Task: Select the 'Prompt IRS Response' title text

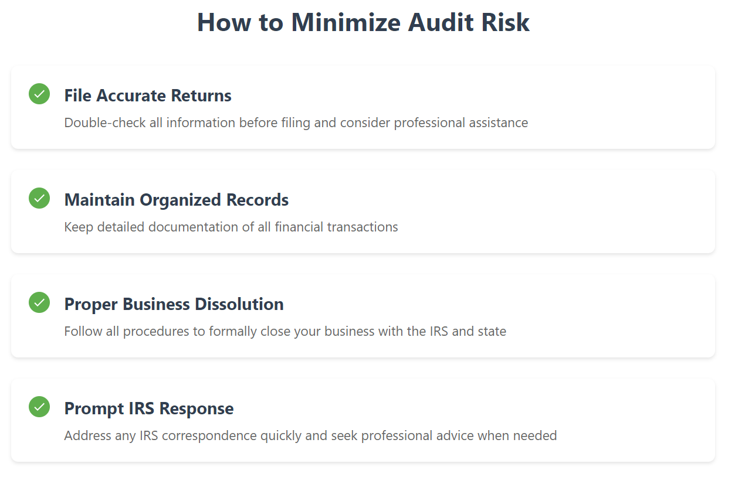Action: tap(148, 408)
